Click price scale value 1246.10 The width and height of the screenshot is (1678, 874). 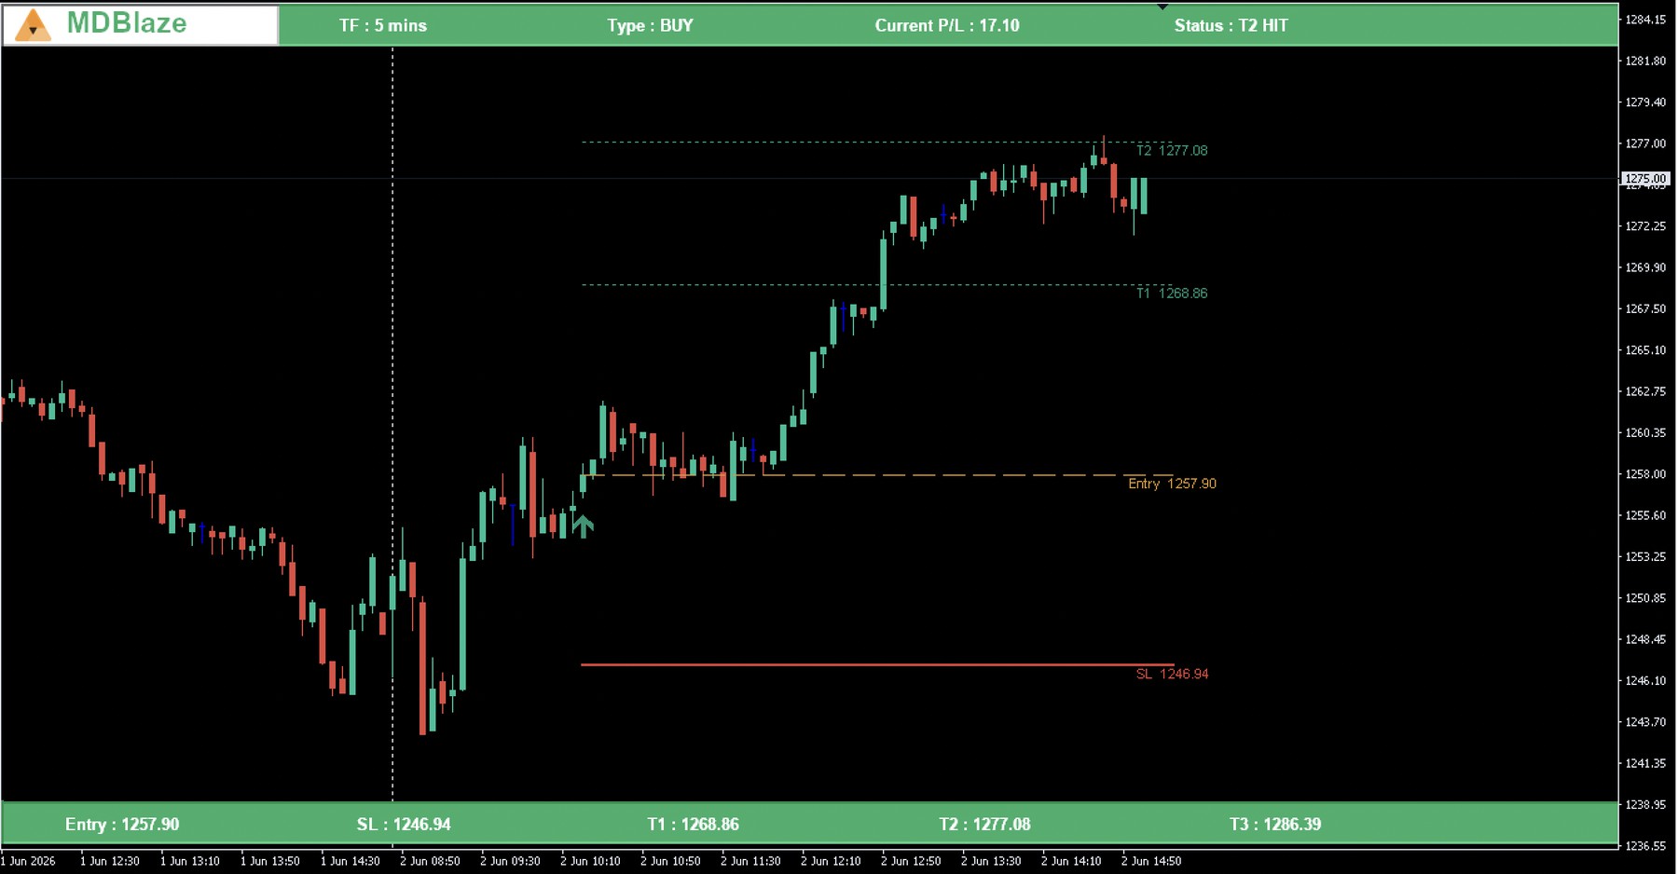point(1645,681)
